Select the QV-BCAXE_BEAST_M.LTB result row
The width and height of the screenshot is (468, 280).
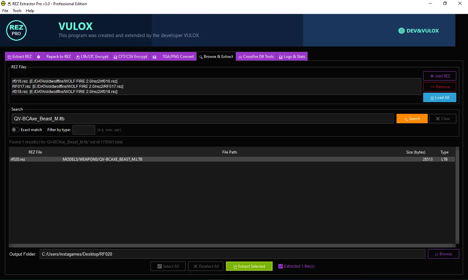click(232, 159)
